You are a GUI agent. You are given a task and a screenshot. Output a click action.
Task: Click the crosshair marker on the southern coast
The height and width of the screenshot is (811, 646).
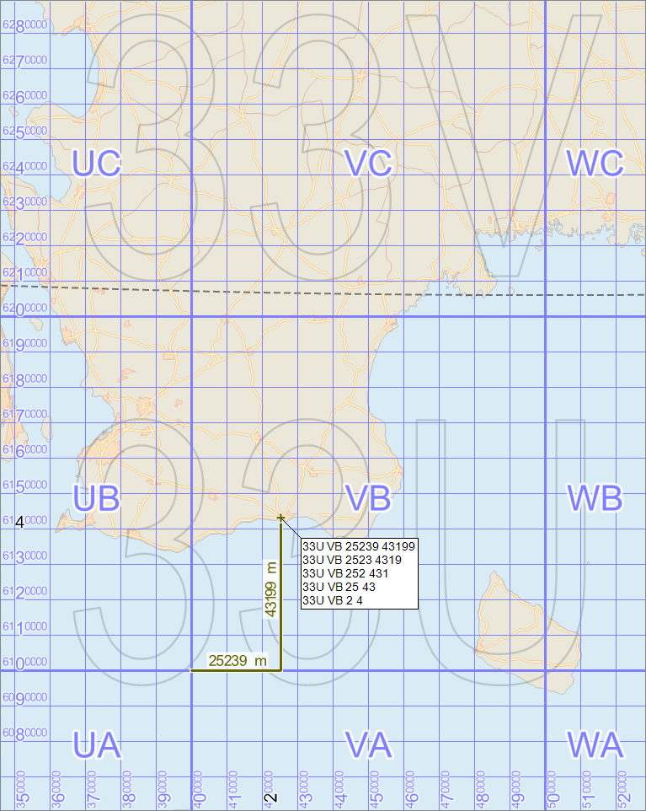coord(280,517)
